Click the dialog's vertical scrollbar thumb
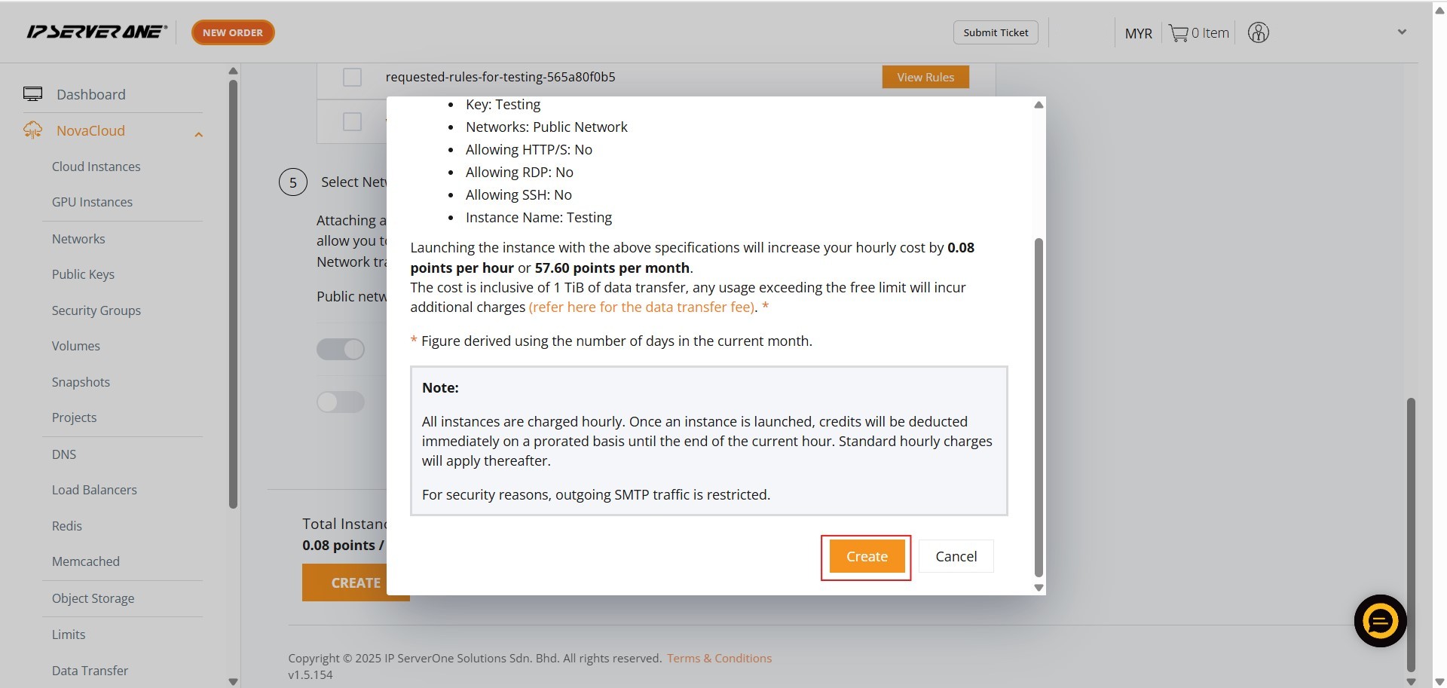The image size is (1447, 688). pos(1039,407)
